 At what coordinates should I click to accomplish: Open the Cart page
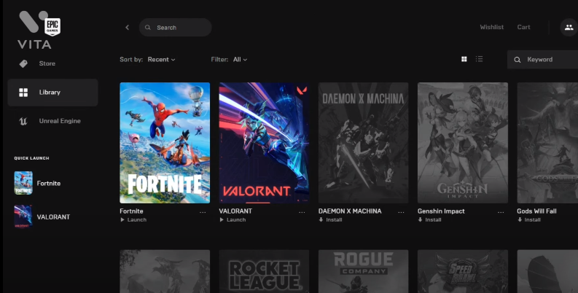[x=523, y=27]
